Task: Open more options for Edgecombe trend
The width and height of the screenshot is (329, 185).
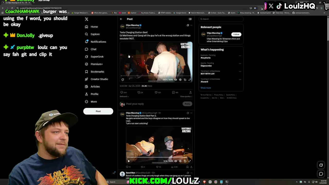Action: click(240, 63)
